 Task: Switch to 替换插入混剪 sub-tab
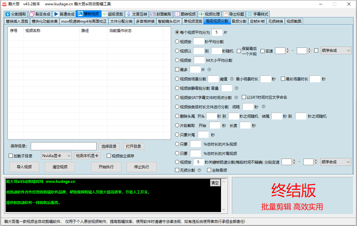point(17,21)
